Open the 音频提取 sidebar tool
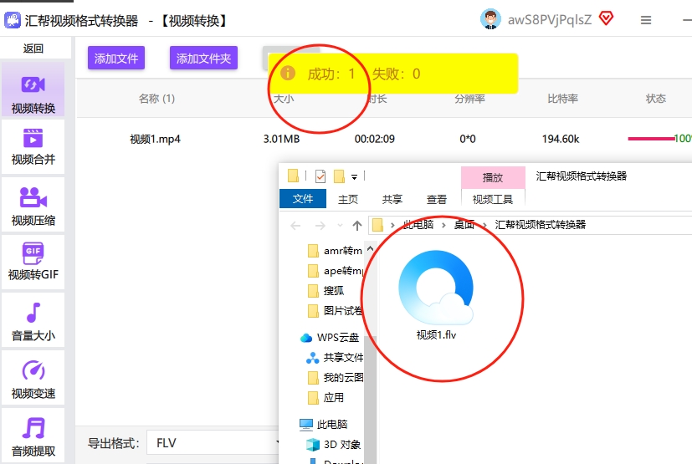The height and width of the screenshot is (464, 692). (x=33, y=436)
